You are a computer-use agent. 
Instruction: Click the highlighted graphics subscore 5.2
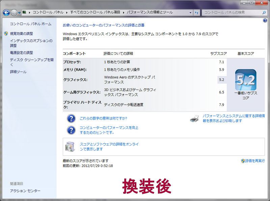(x=222, y=80)
